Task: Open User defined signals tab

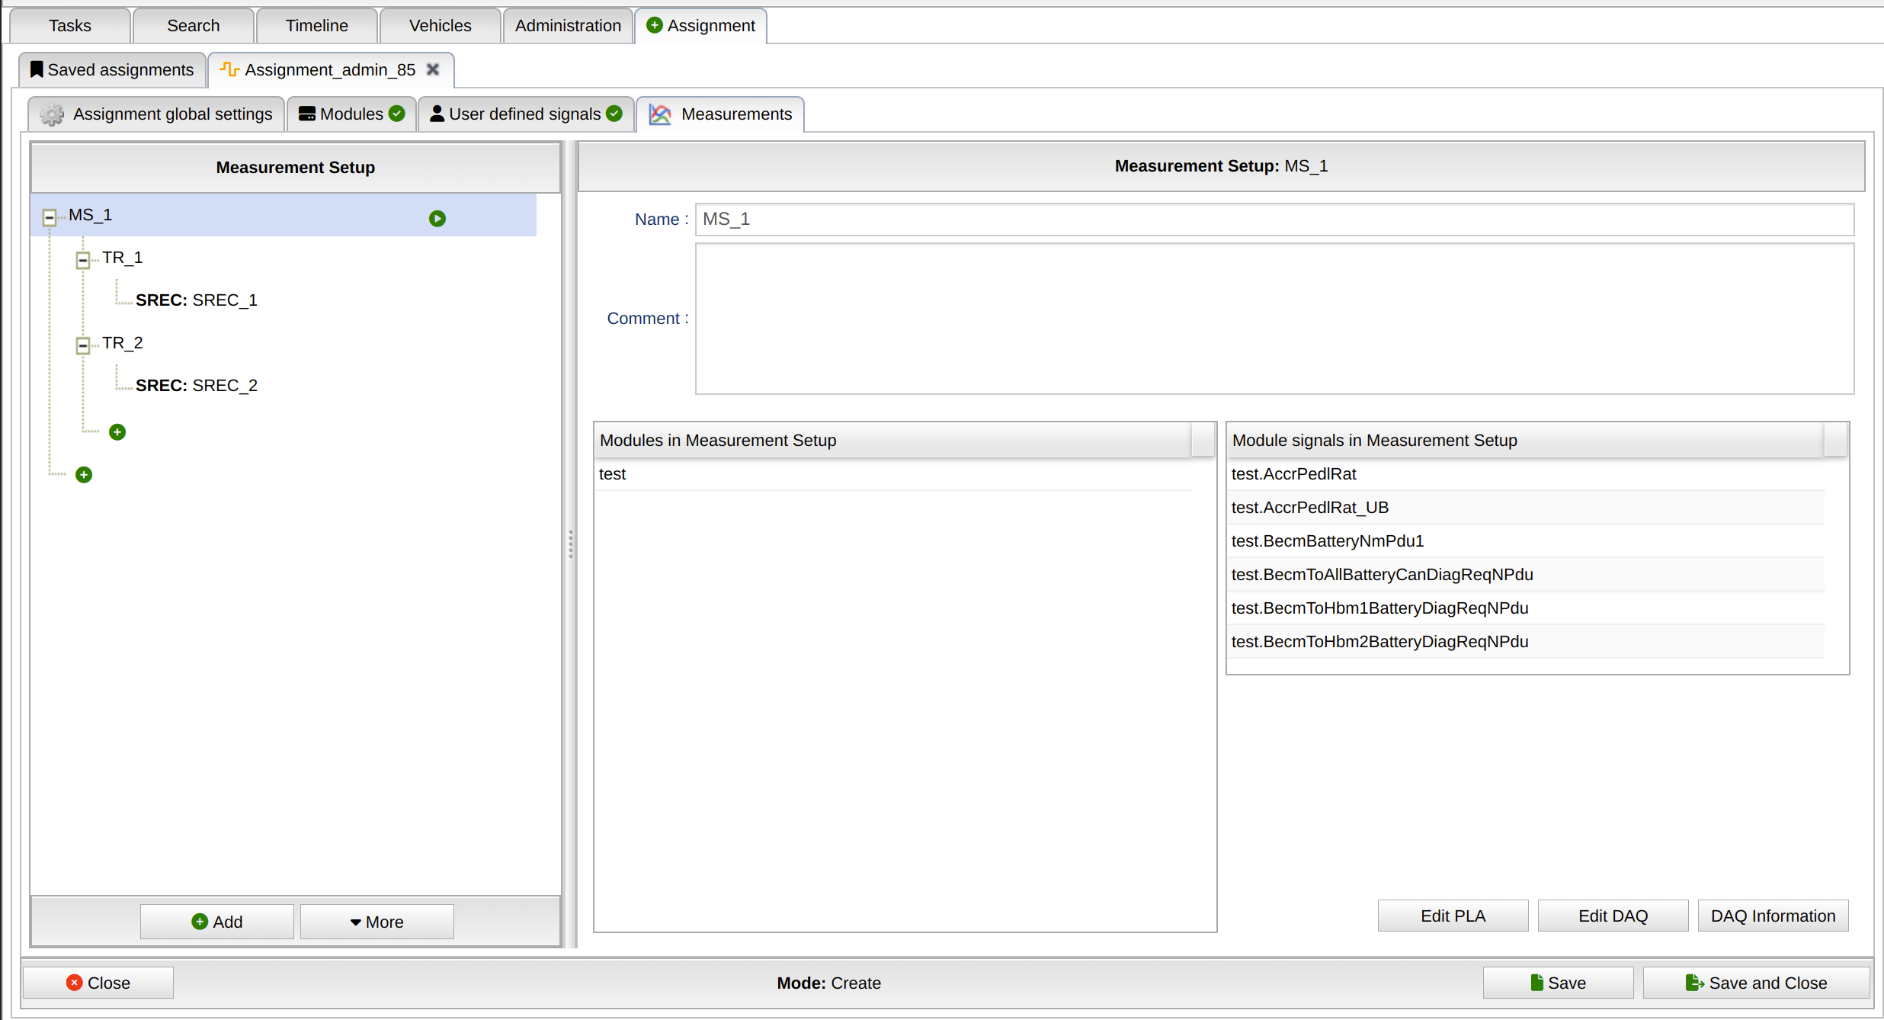Action: [x=526, y=114]
